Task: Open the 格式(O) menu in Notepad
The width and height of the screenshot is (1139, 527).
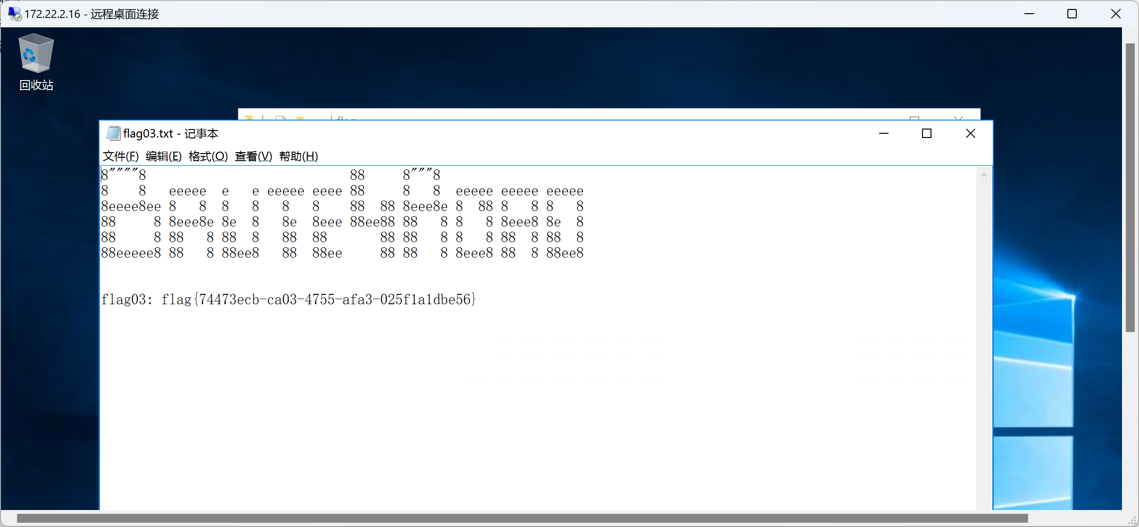Action: tap(208, 156)
